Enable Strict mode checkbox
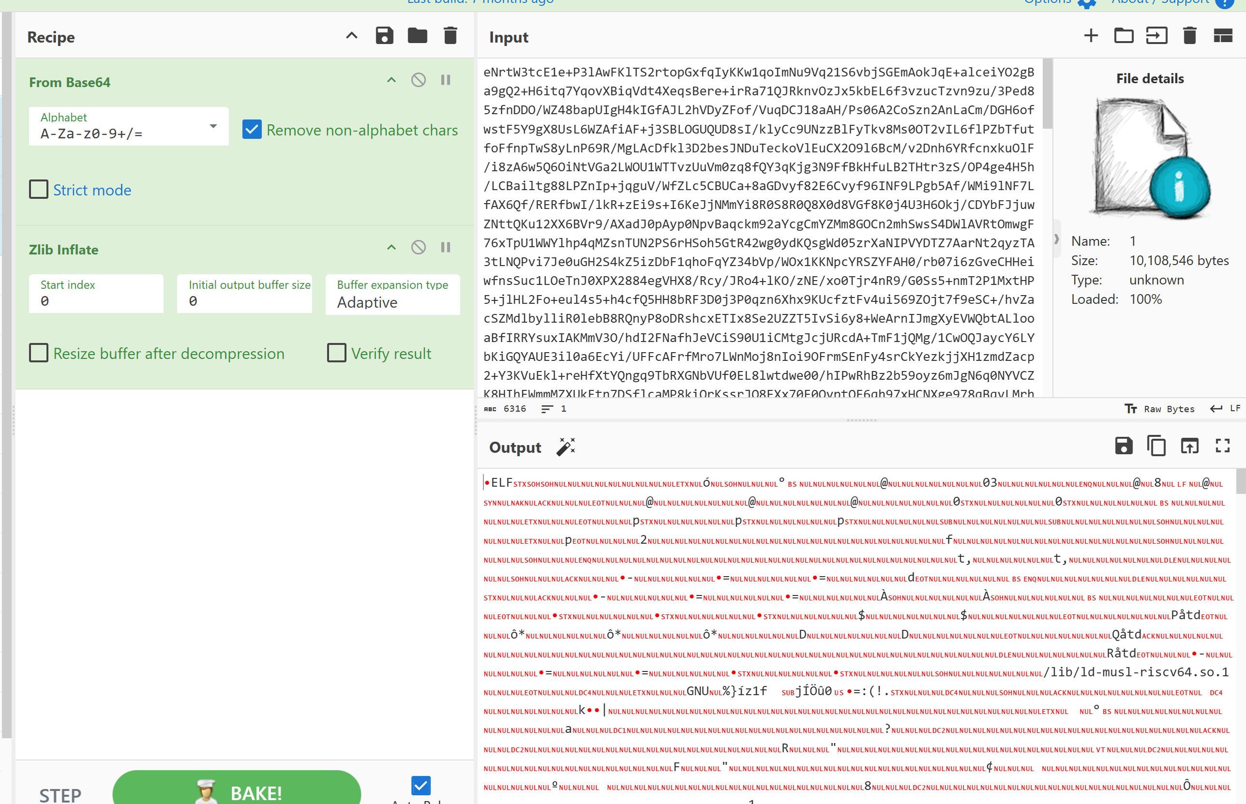The width and height of the screenshot is (1246, 804). [39, 190]
